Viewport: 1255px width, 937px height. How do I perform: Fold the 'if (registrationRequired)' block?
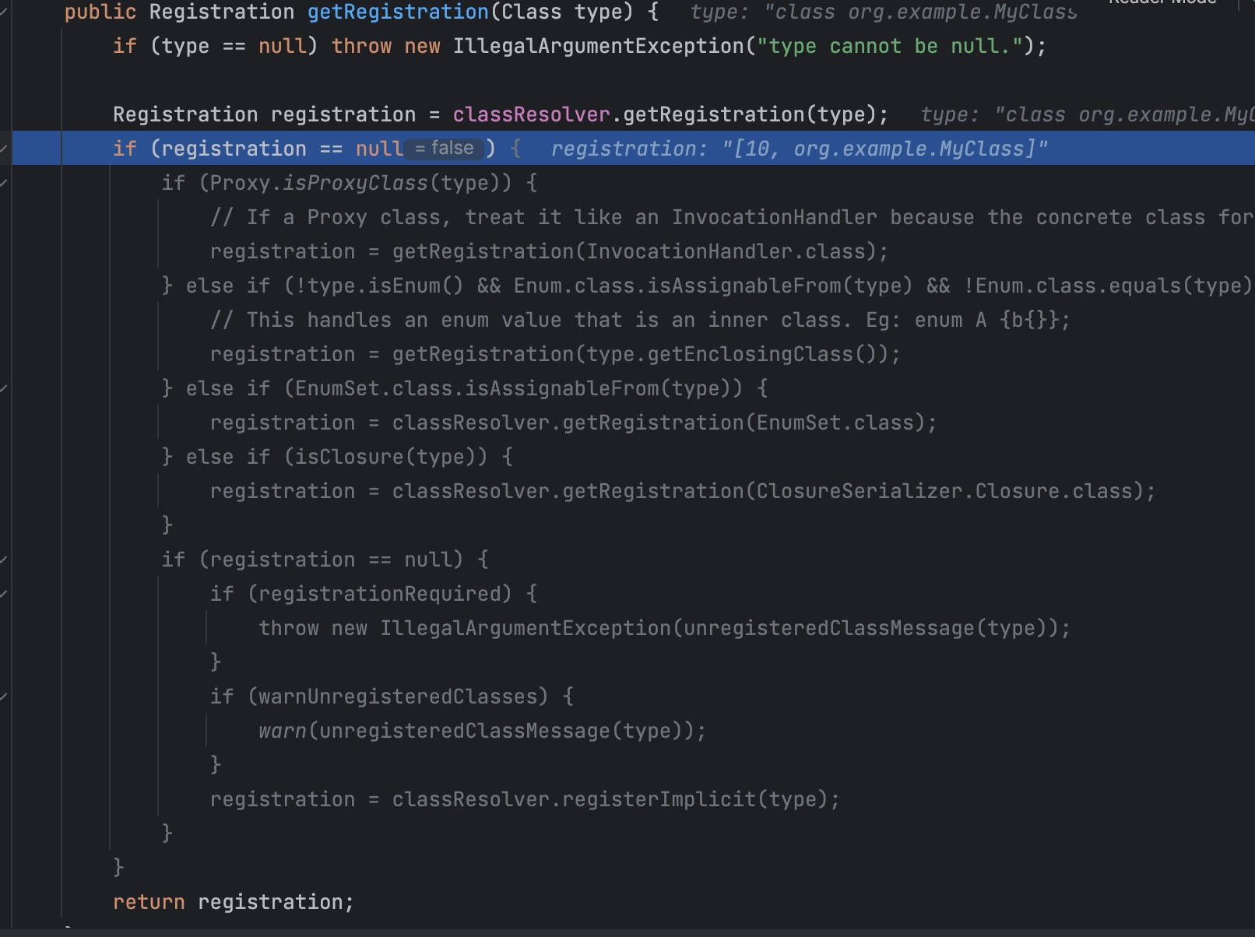[x=5, y=594]
